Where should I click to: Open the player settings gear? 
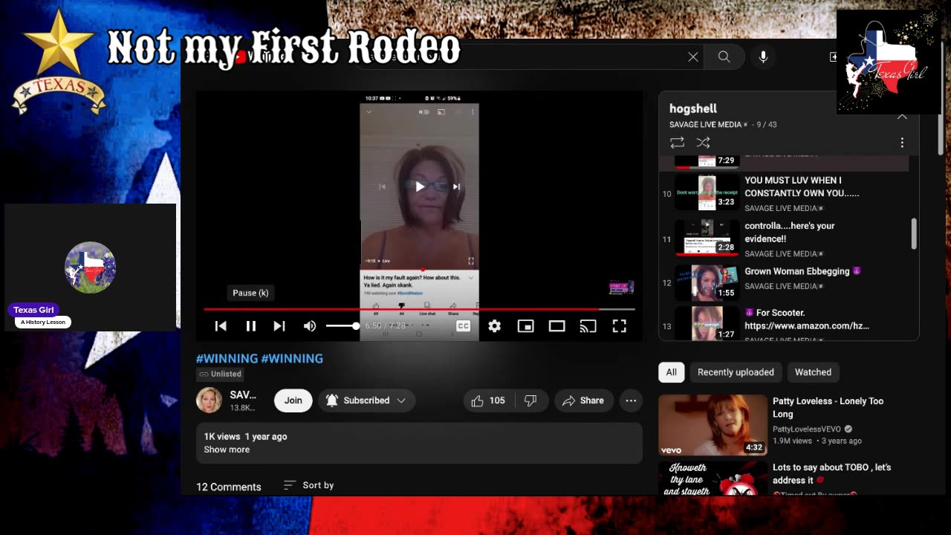tap(494, 326)
